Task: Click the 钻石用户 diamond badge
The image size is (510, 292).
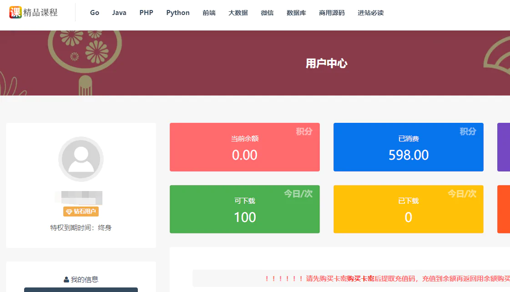Action: (81, 211)
